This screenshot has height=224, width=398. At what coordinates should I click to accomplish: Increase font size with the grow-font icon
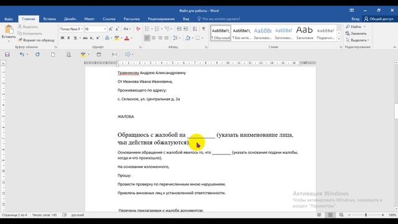pos(111,29)
